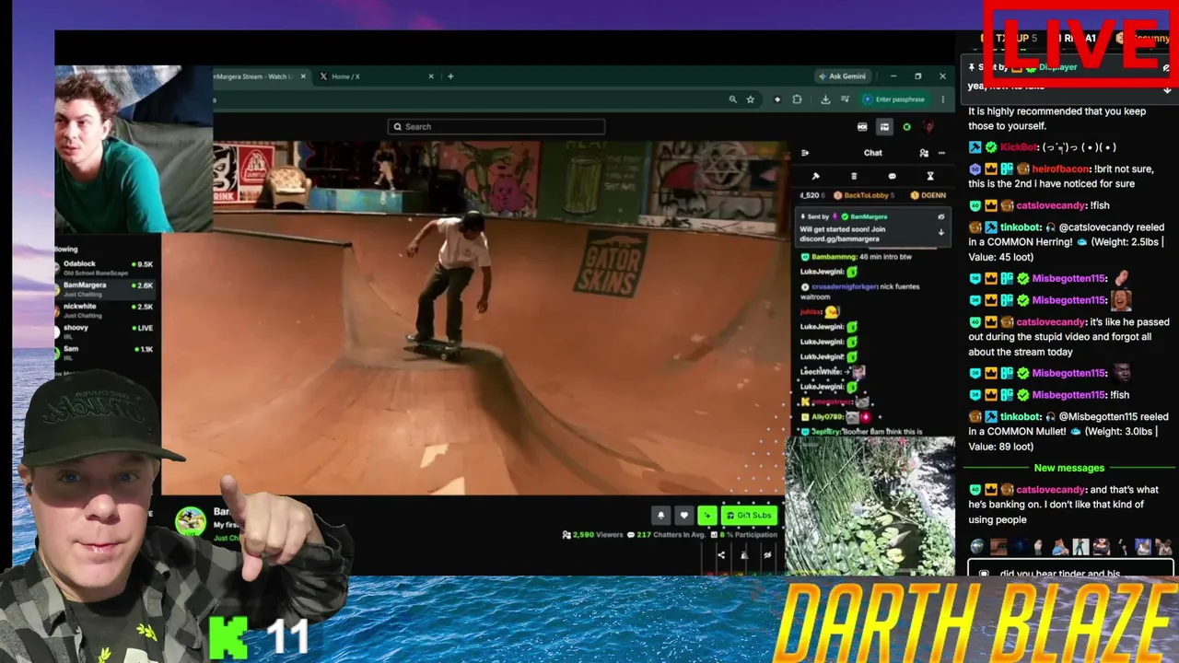Click the trash icon in chat toolbar
The width and height of the screenshot is (1179, 663).
(854, 176)
